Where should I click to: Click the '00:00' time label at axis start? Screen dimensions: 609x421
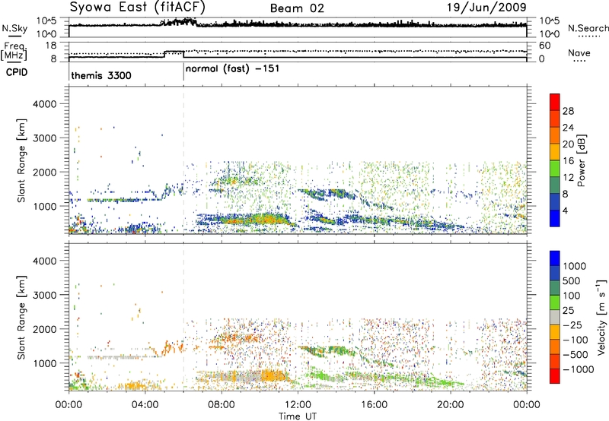point(69,405)
